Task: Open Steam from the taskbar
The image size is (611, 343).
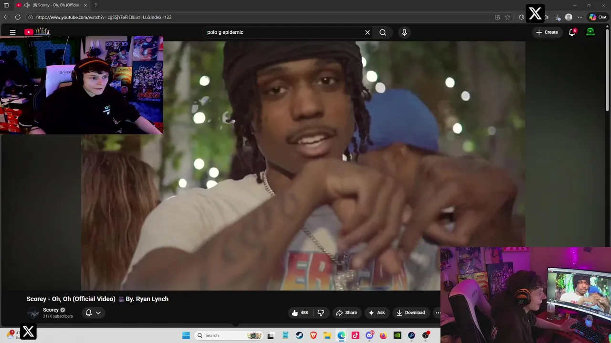Action: [x=299, y=335]
